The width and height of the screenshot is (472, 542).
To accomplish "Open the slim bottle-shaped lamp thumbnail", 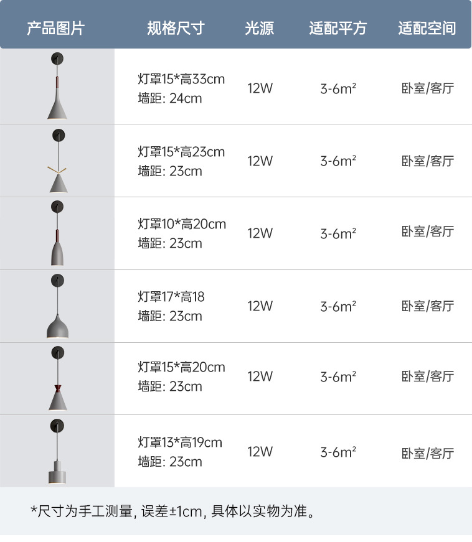I will tap(58, 233).
